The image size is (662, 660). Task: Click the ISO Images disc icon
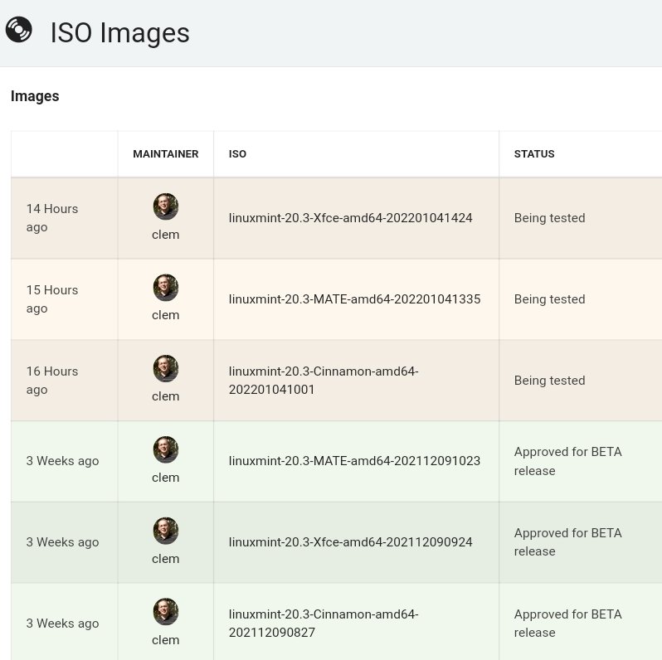coord(18,30)
